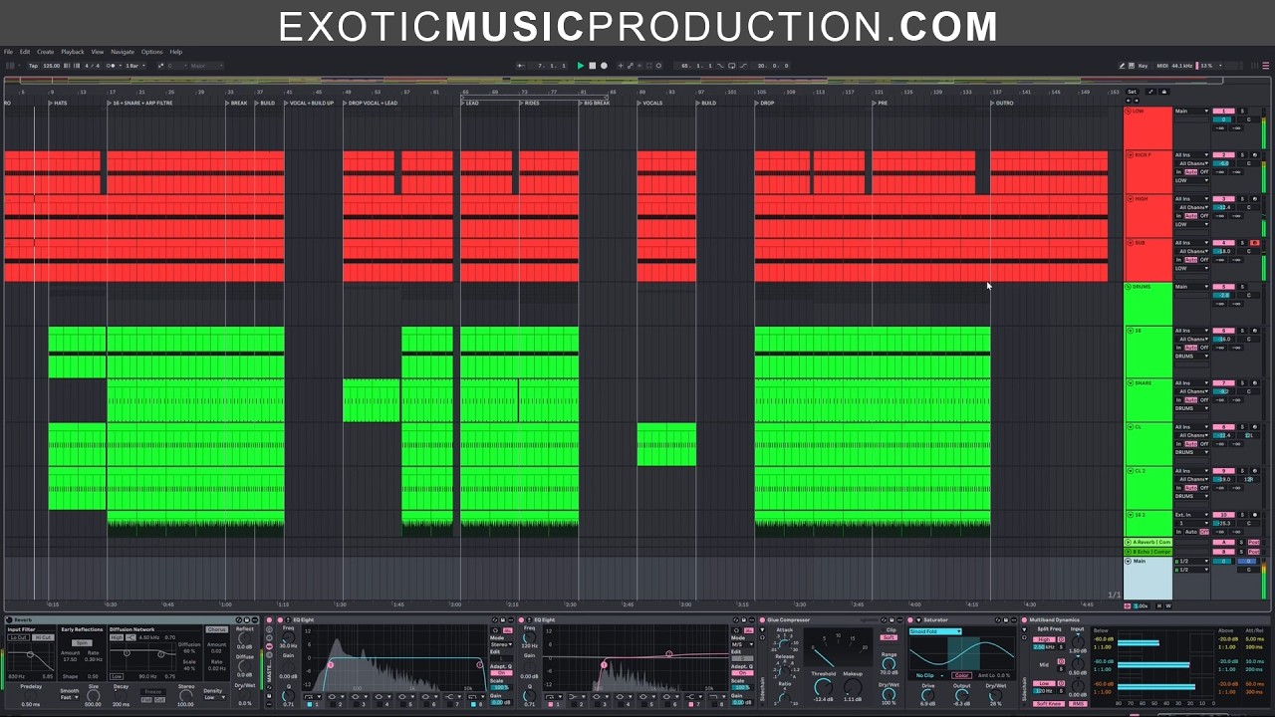
Task: Click the HATS locator marker
Action: tap(58, 103)
